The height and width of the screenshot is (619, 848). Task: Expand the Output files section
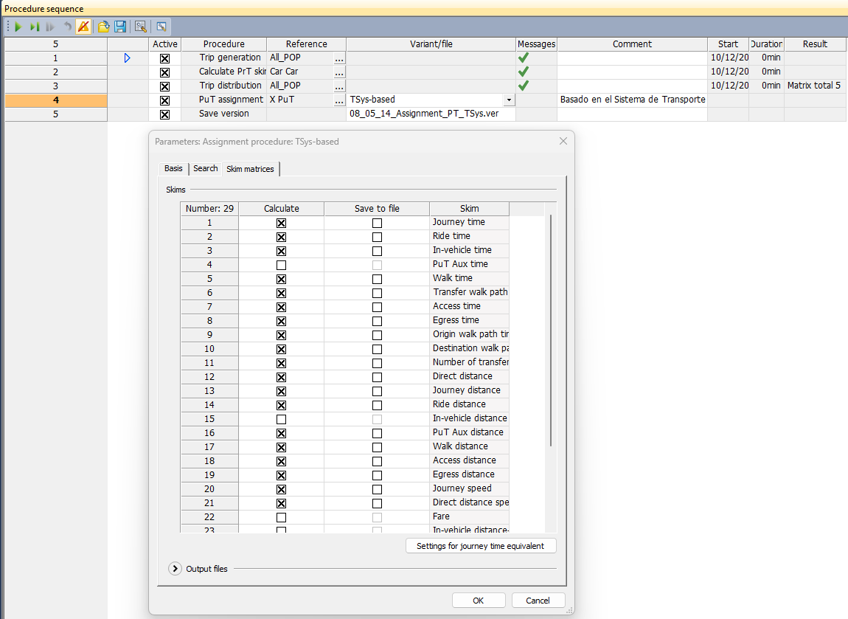(x=175, y=569)
